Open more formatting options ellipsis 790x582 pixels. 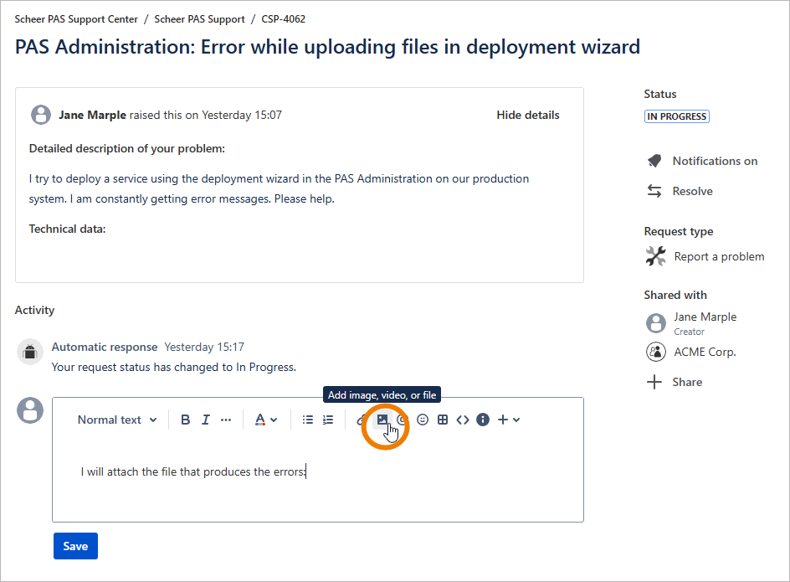226,420
